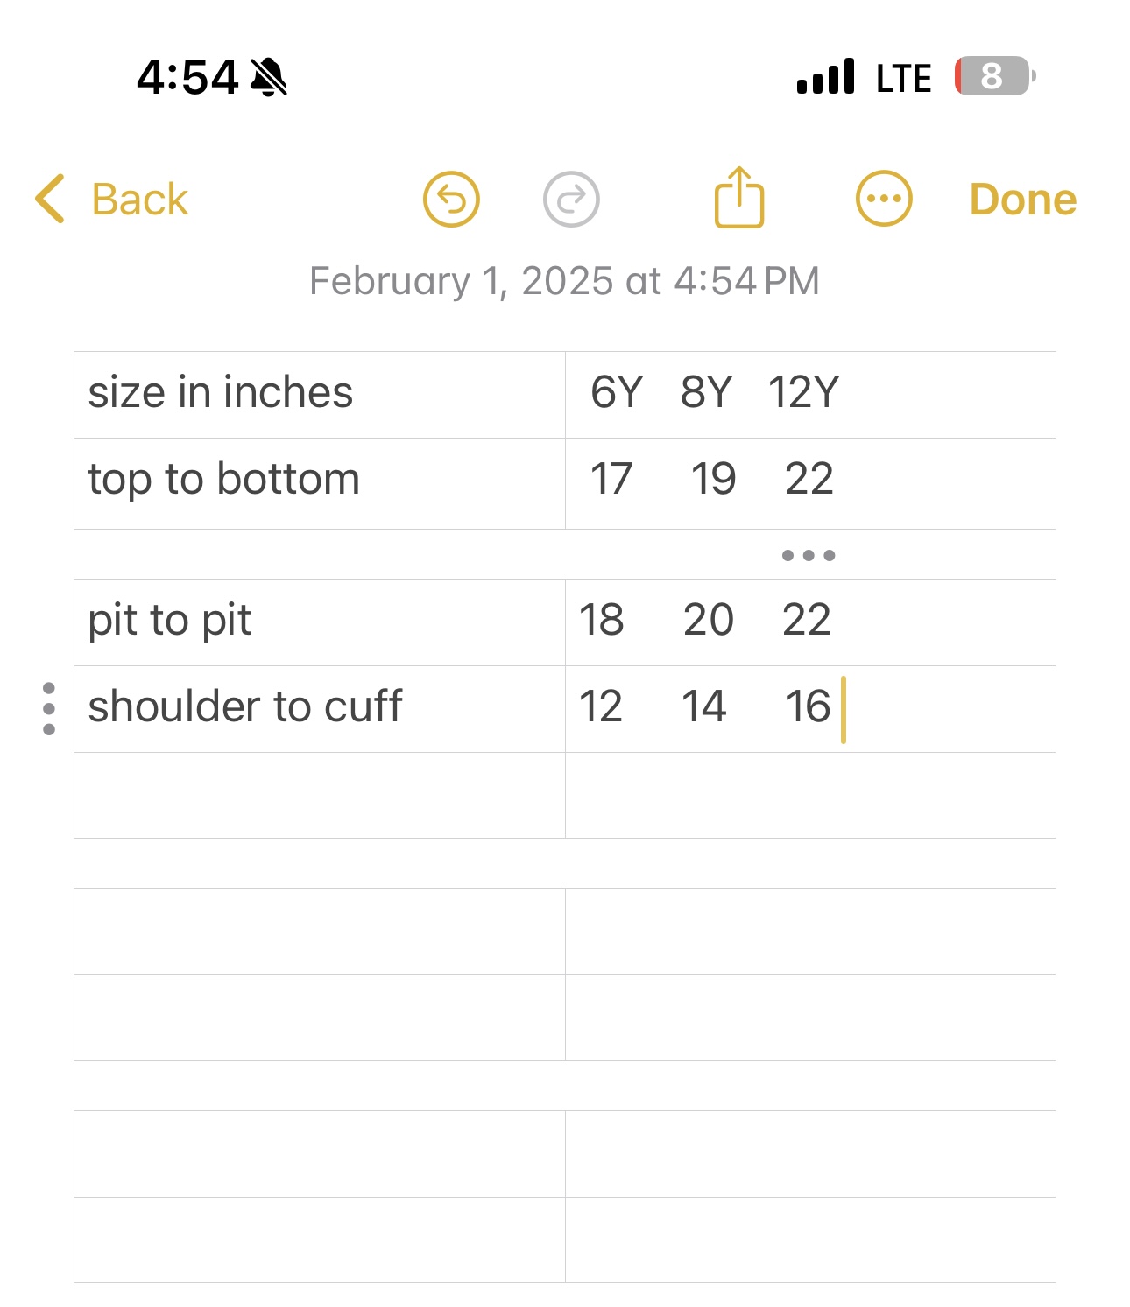Tap the silent mode bell icon
1130x1307 pixels.
click(269, 77)
